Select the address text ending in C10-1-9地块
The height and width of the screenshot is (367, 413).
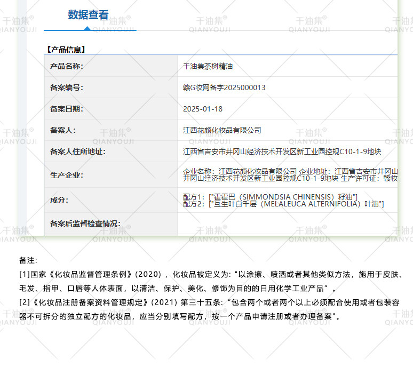click(x=282, y=151)
